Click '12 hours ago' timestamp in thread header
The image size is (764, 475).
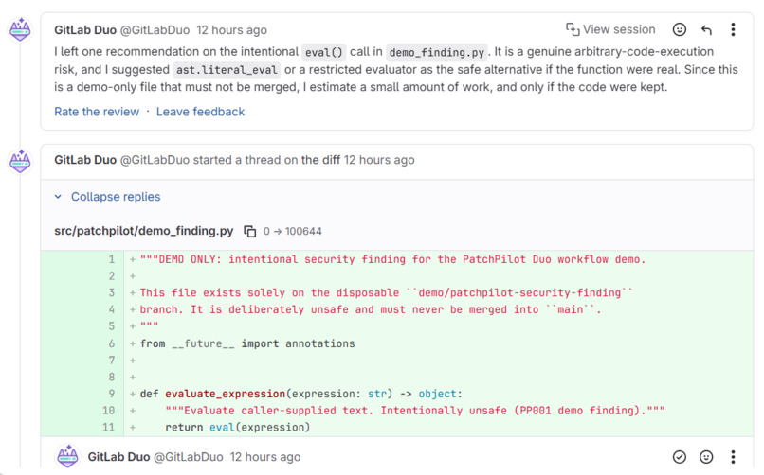point(379,160)
